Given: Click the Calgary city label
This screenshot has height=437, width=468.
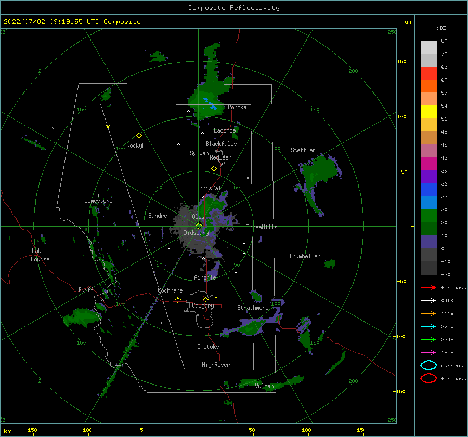Looking at the screenshot, I should click(203, 306).
